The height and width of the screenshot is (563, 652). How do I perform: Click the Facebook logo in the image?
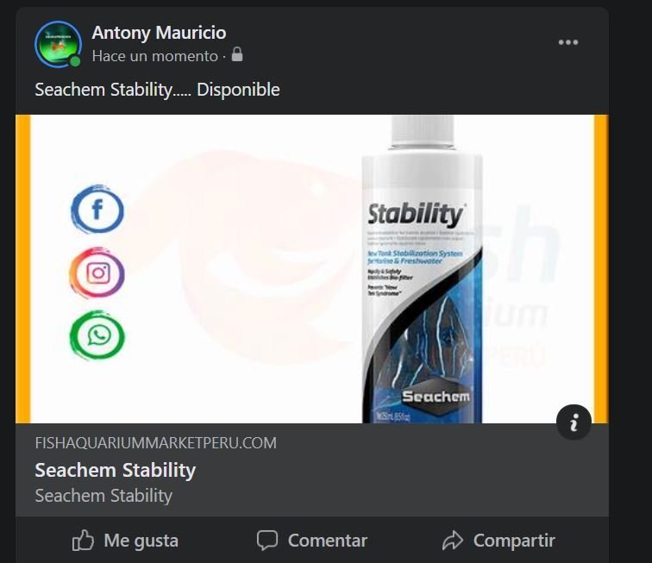point(97,210)
